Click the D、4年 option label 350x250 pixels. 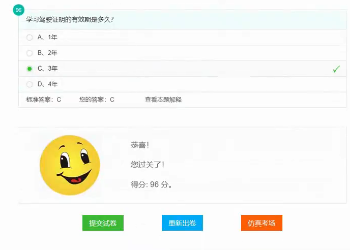(47, 84)
